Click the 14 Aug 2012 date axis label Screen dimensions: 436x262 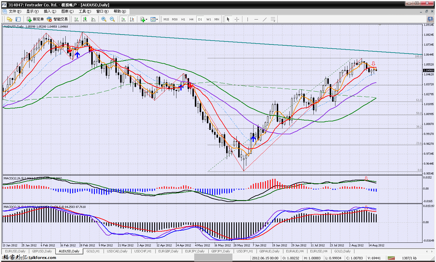(x=376, y=245)
